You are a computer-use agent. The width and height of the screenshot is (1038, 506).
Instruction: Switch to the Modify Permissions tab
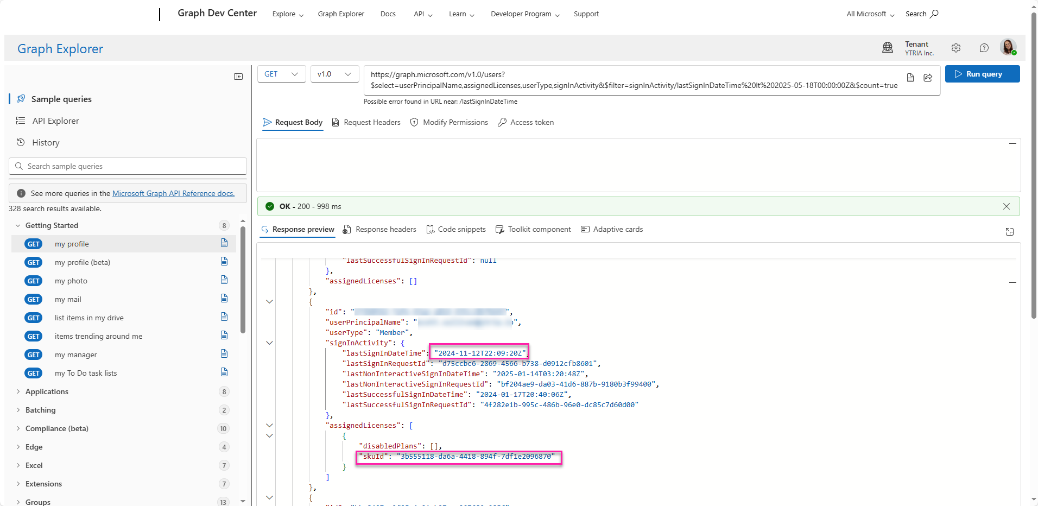[449, 123]
